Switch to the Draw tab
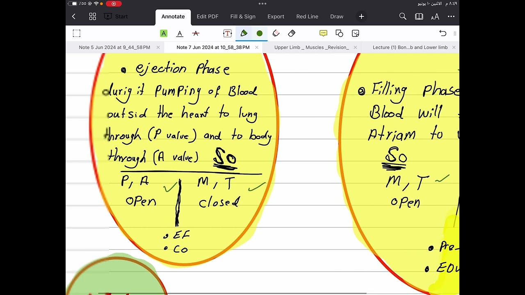 337,16
